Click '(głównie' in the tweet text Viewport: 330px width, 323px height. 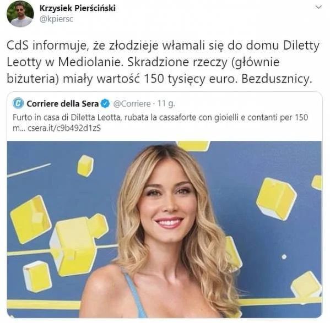coord(255,62)
